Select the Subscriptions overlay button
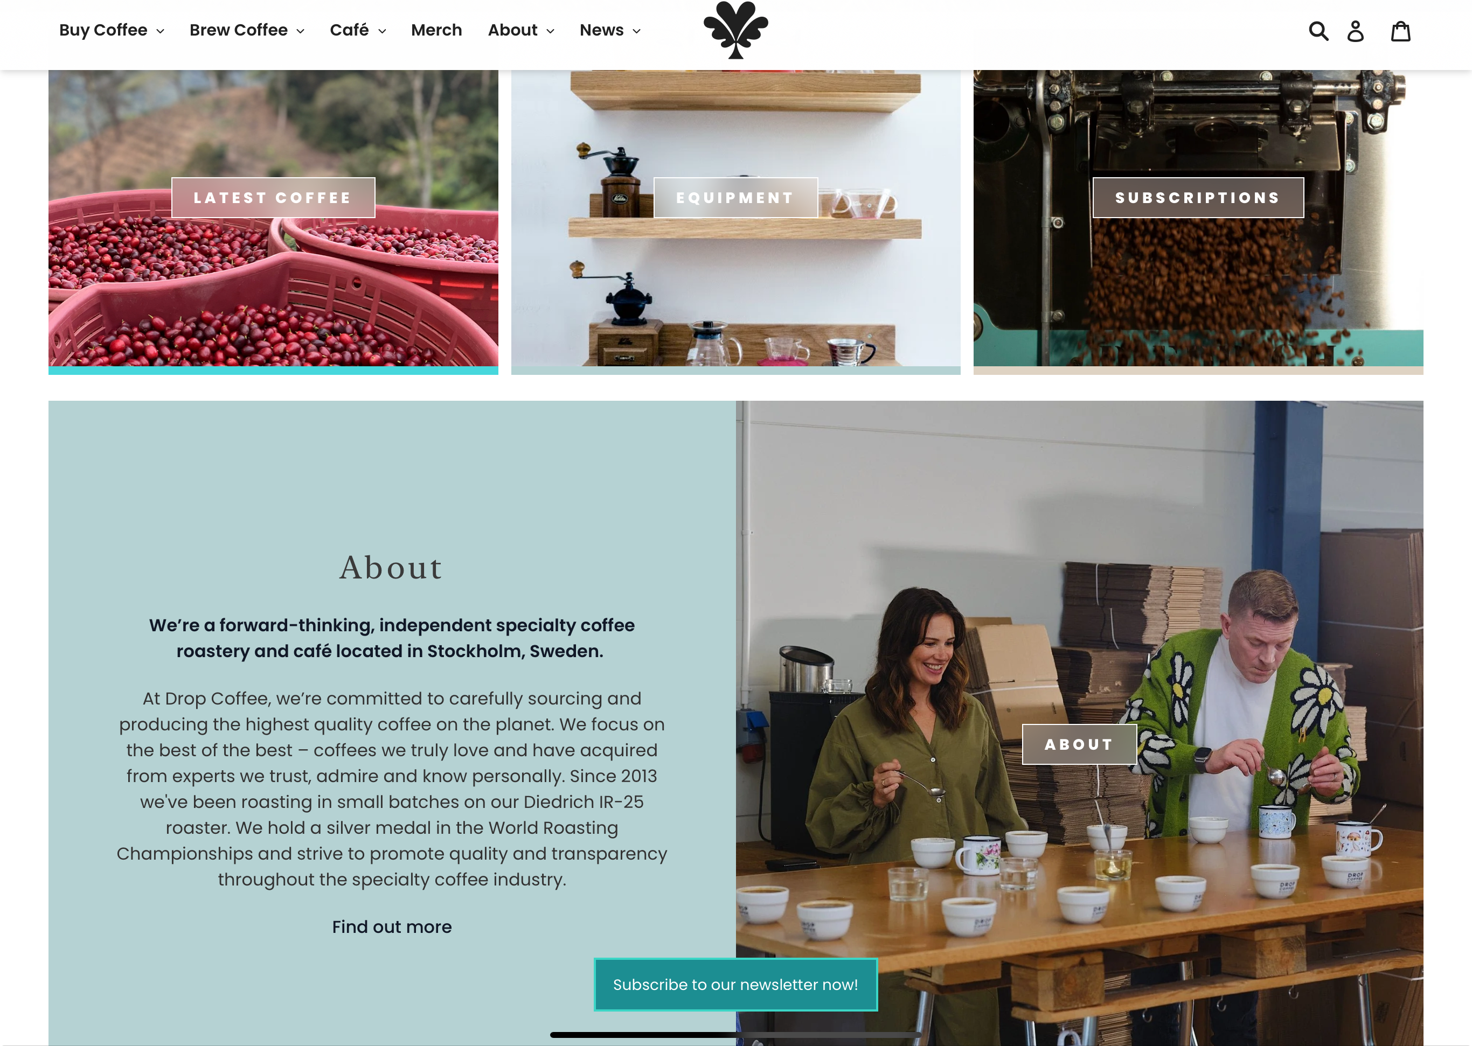Image resolution: width=1472 pixels, height=1046 pixels. point(1198,198)
